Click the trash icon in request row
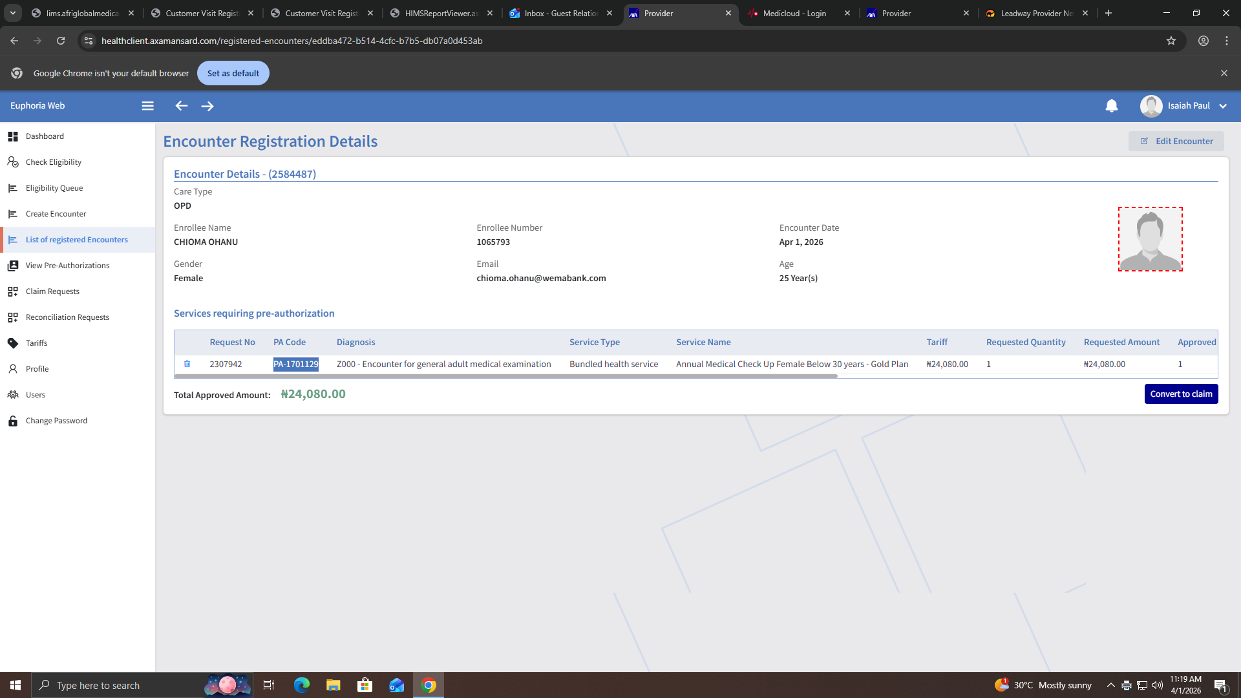This screenshot has height=698, width=1241. point(187,364)
